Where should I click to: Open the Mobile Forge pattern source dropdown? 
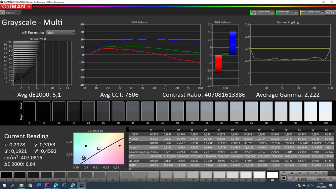296,13
